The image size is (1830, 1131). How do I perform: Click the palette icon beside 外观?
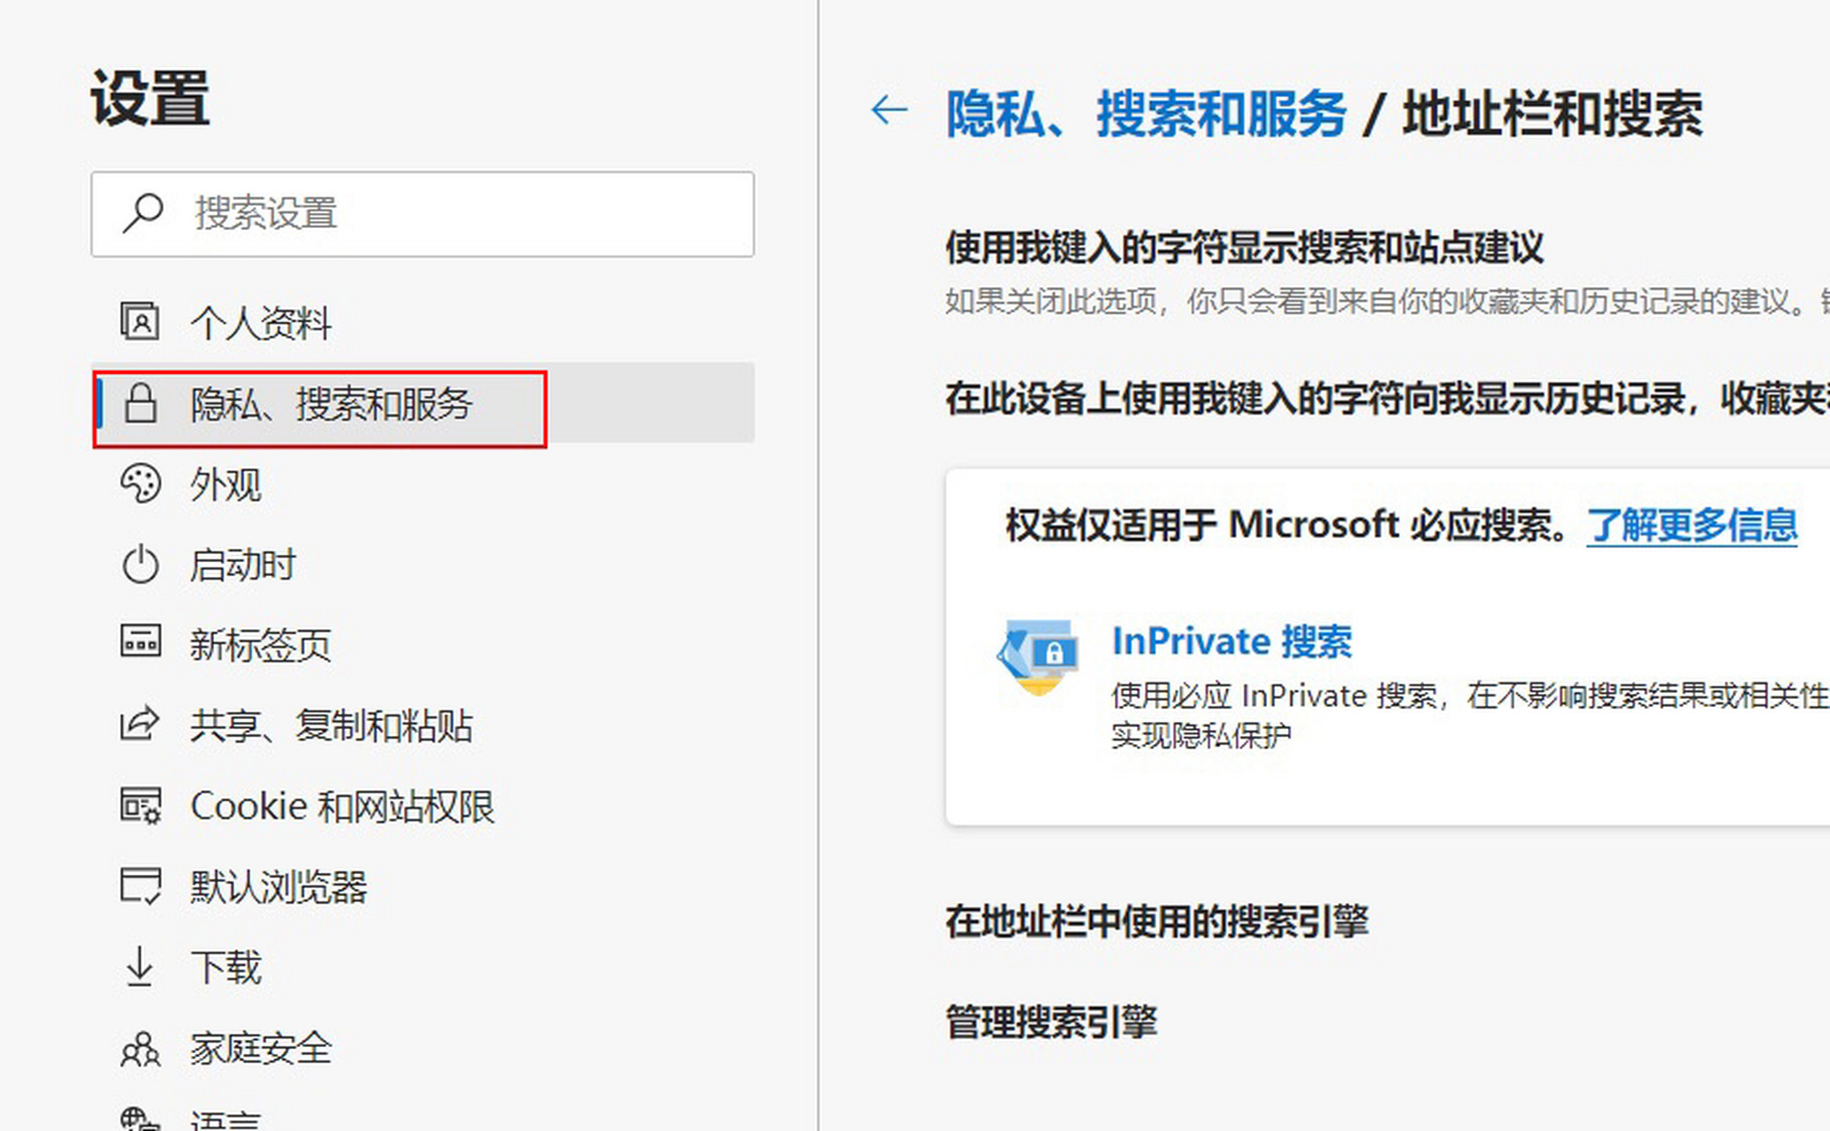point(140,483)
